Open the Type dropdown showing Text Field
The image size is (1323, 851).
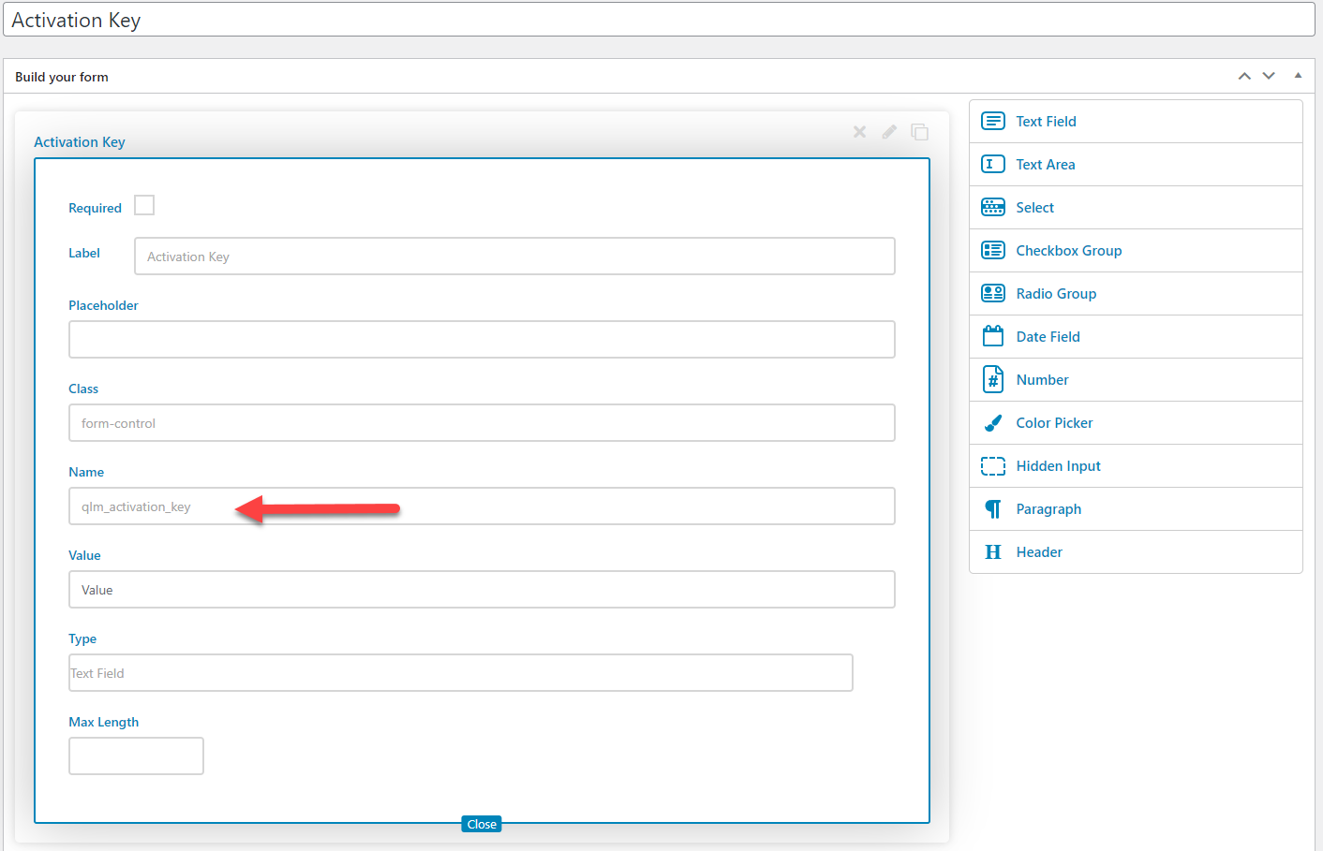461,672
